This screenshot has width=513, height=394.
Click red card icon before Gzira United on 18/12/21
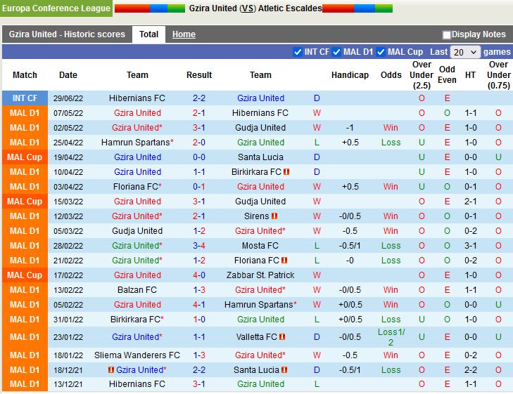point(111,370)
